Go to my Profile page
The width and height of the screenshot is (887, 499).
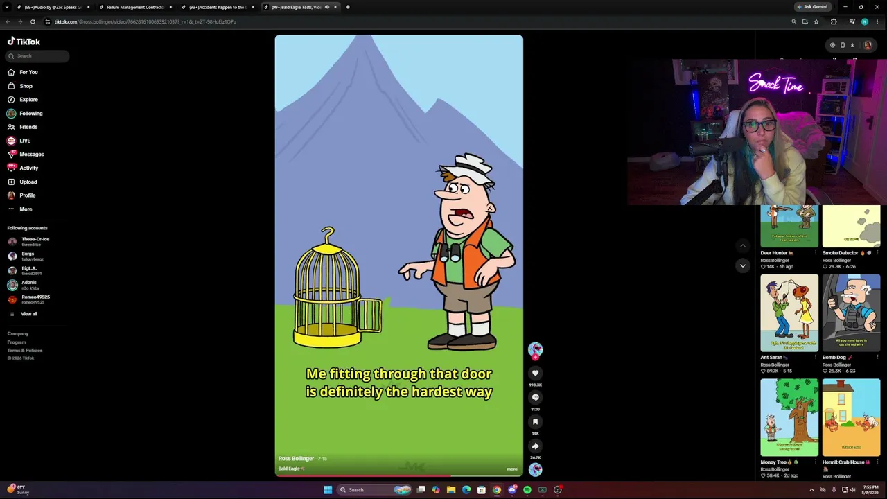[21, 195]
